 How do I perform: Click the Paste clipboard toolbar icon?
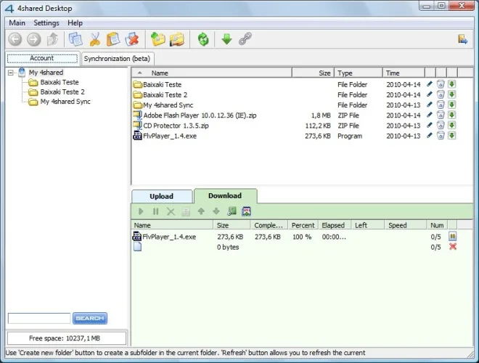click(x=113, y=39)
